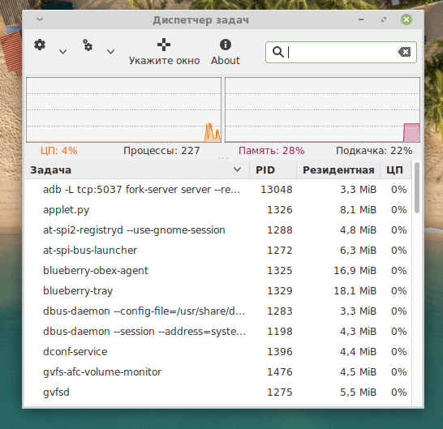Screen dimensions: 443x429
Task: Select the at-spi-bus-launcher process
Action: coord(217,251)
